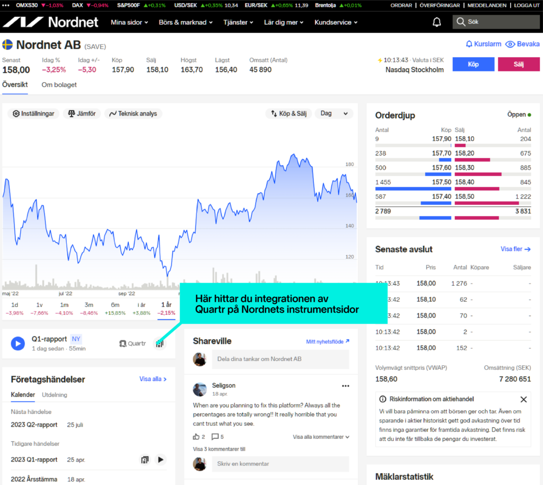543x485 pixels.
Task: Set a Kurslarm price alert
Action: click(x=484, y=44)
